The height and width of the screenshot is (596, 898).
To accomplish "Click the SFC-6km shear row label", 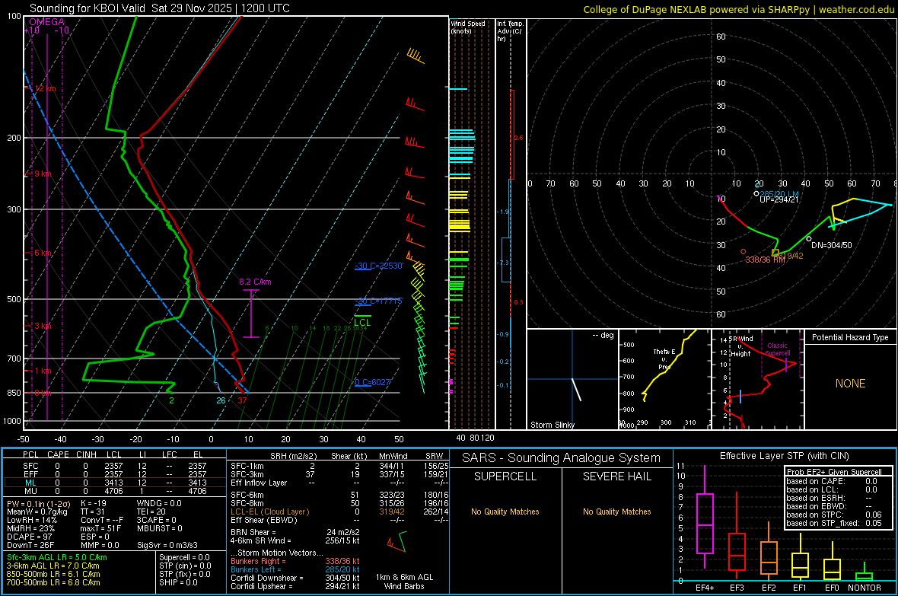I will pyautogui.click(x=247, y=495).
